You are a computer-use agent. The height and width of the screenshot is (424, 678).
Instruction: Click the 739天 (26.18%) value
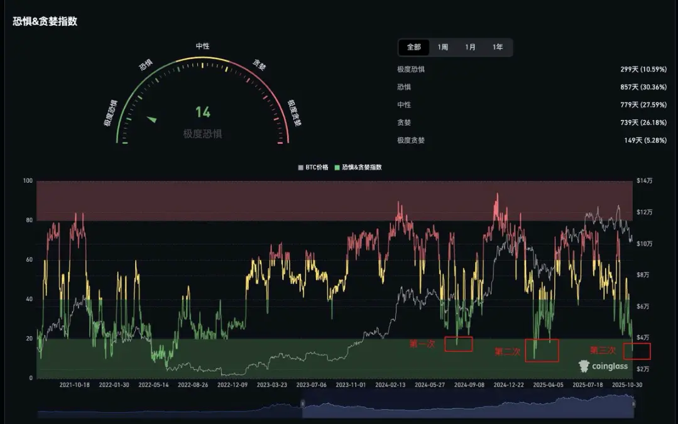(x=643, y=122)
